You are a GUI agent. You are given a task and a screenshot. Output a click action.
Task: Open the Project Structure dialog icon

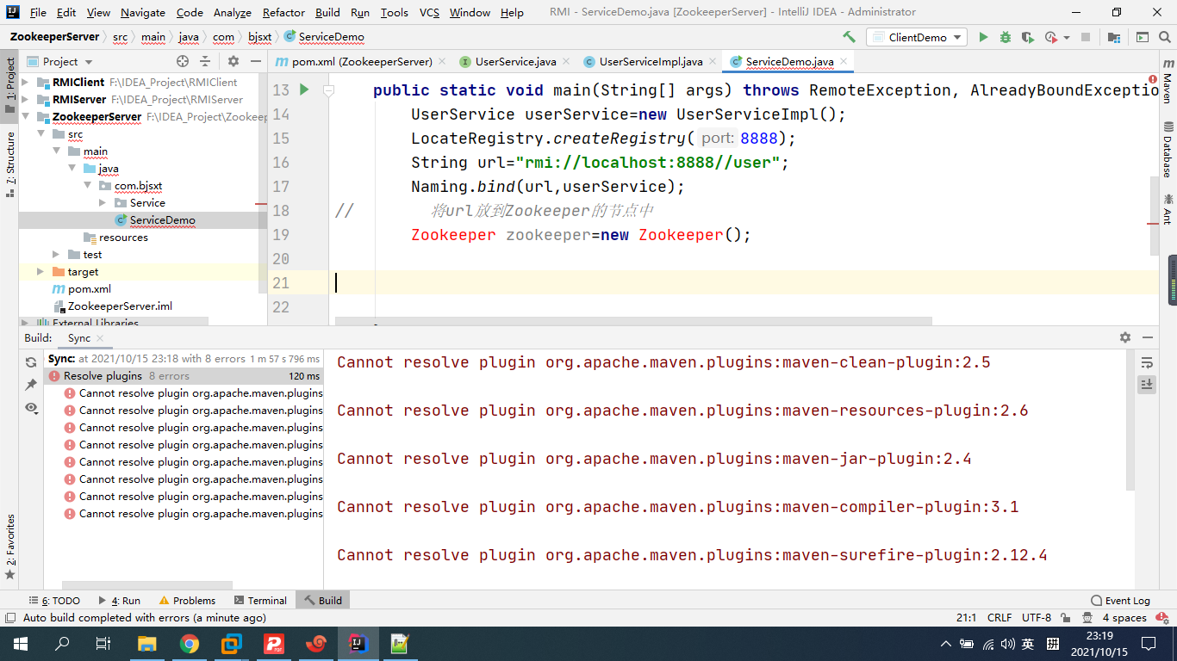click(x=1114, y=37)
